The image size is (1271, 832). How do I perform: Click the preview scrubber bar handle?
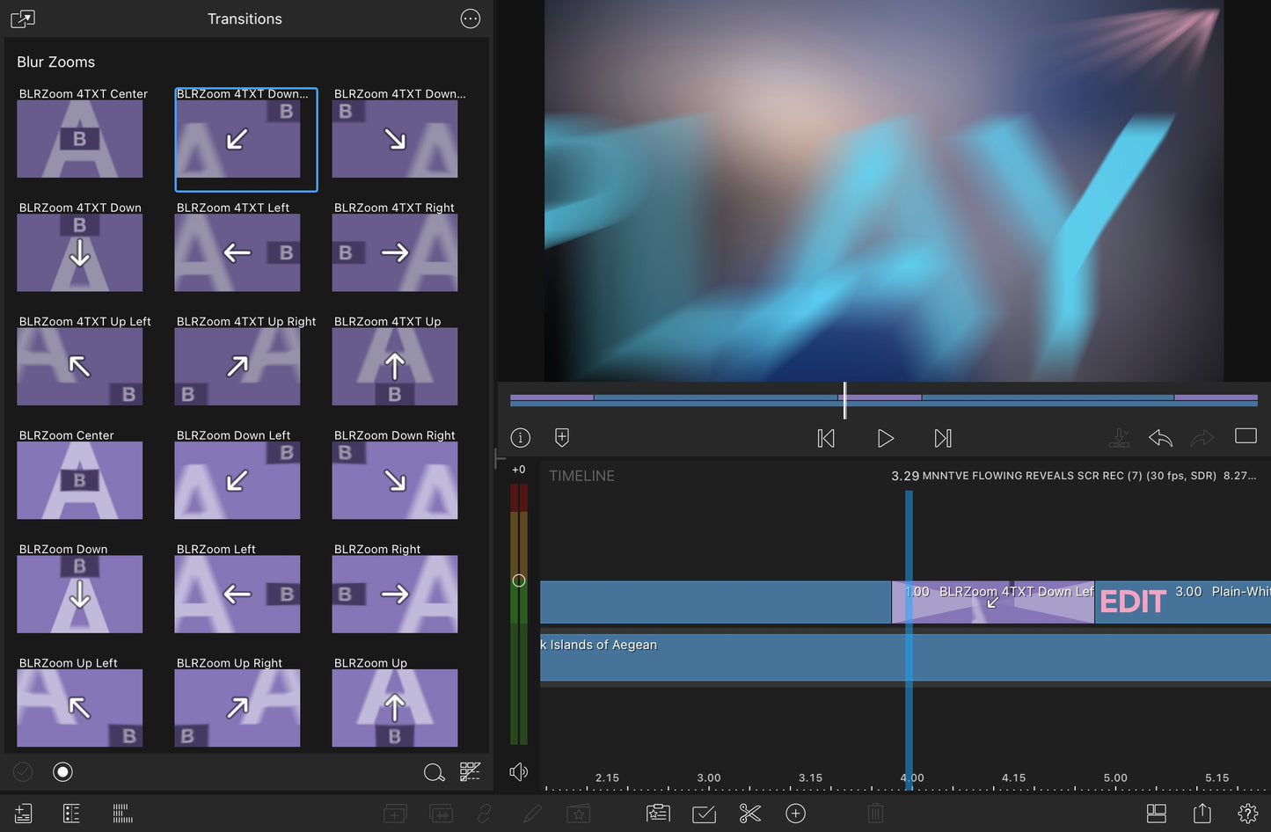pos(844,400)
